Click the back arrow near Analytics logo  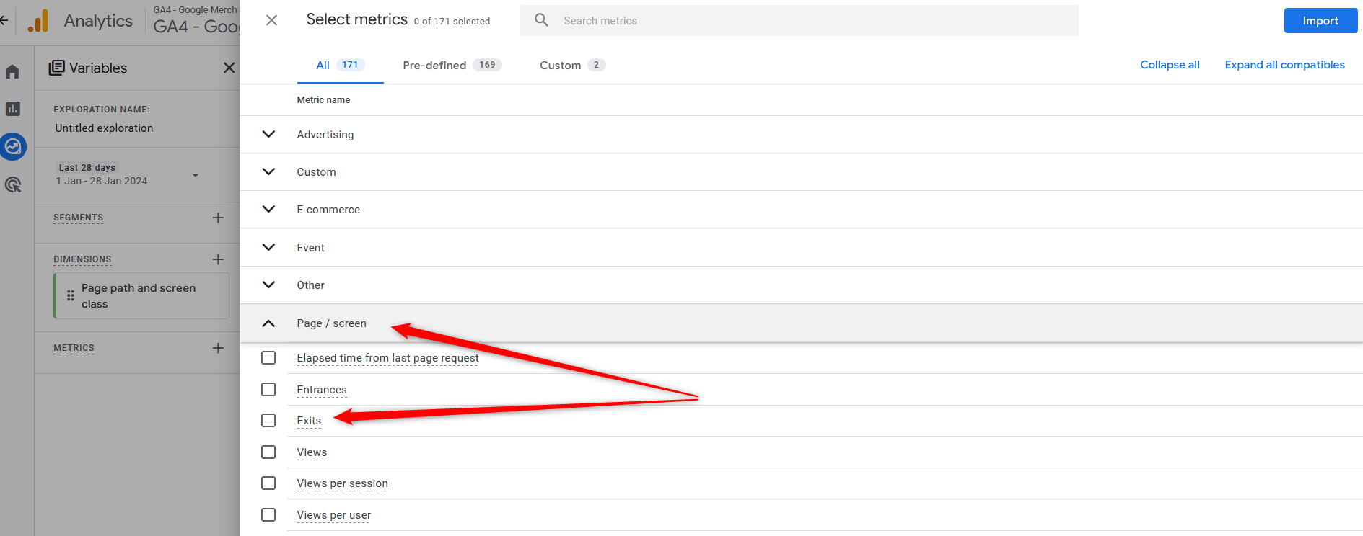pyautogui.click(x=4, y=20)
